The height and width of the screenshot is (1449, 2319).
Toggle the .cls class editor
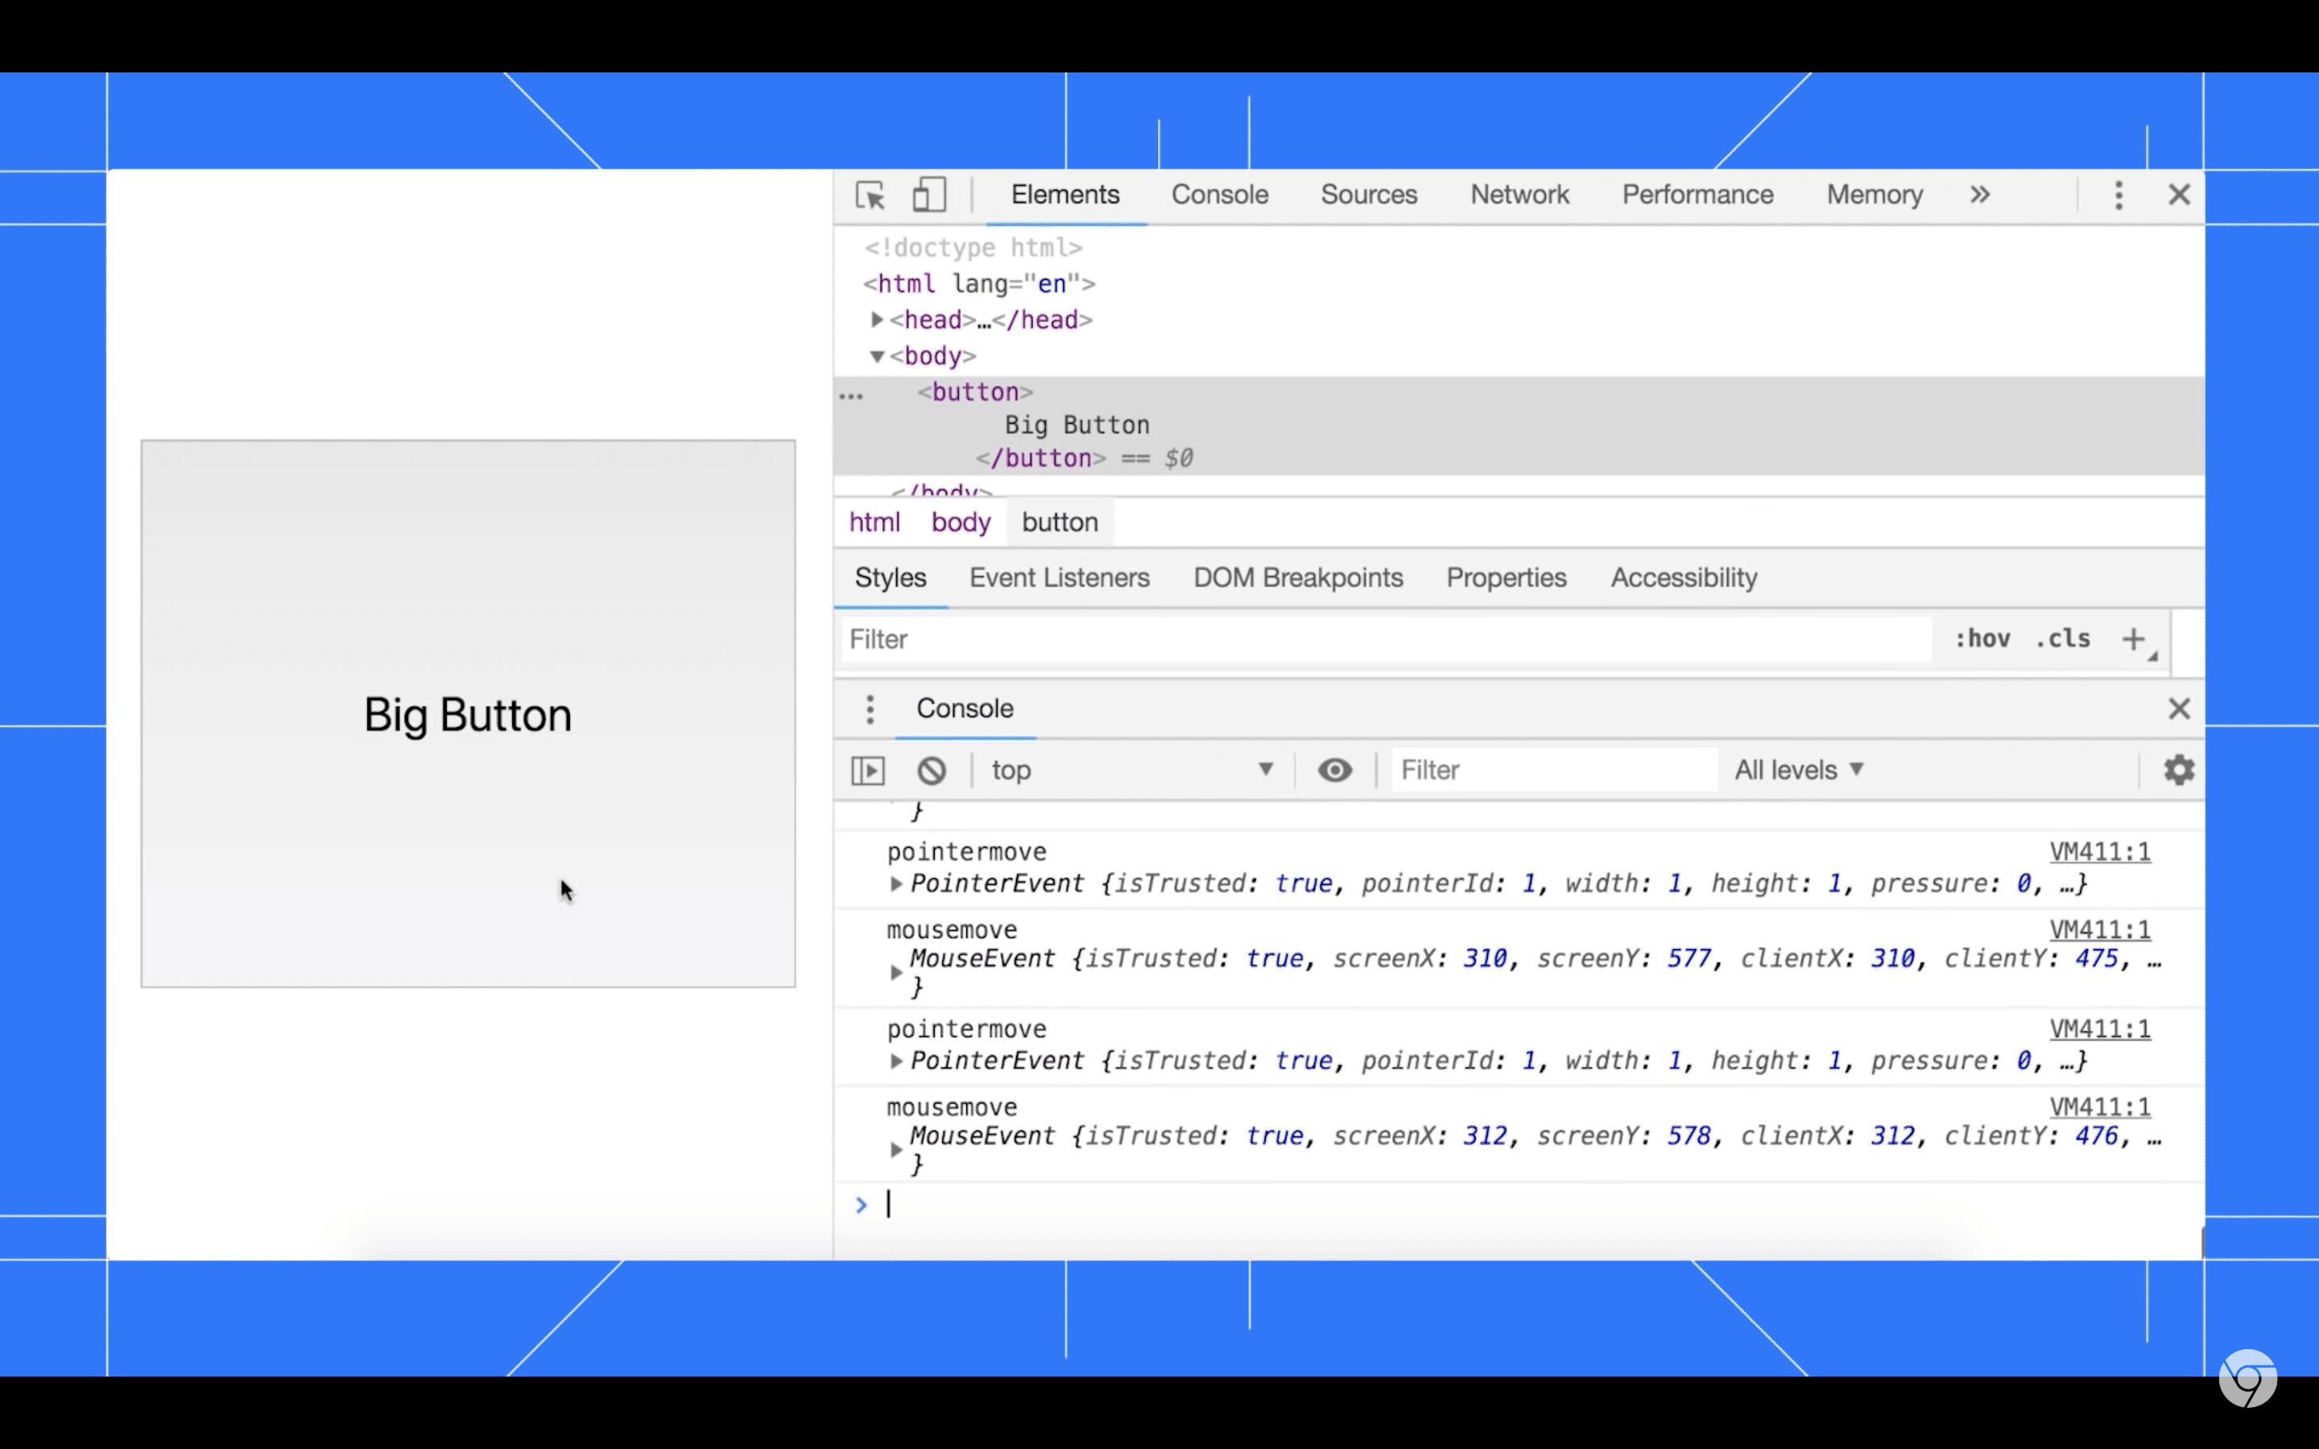click(x=2064, y=638)
